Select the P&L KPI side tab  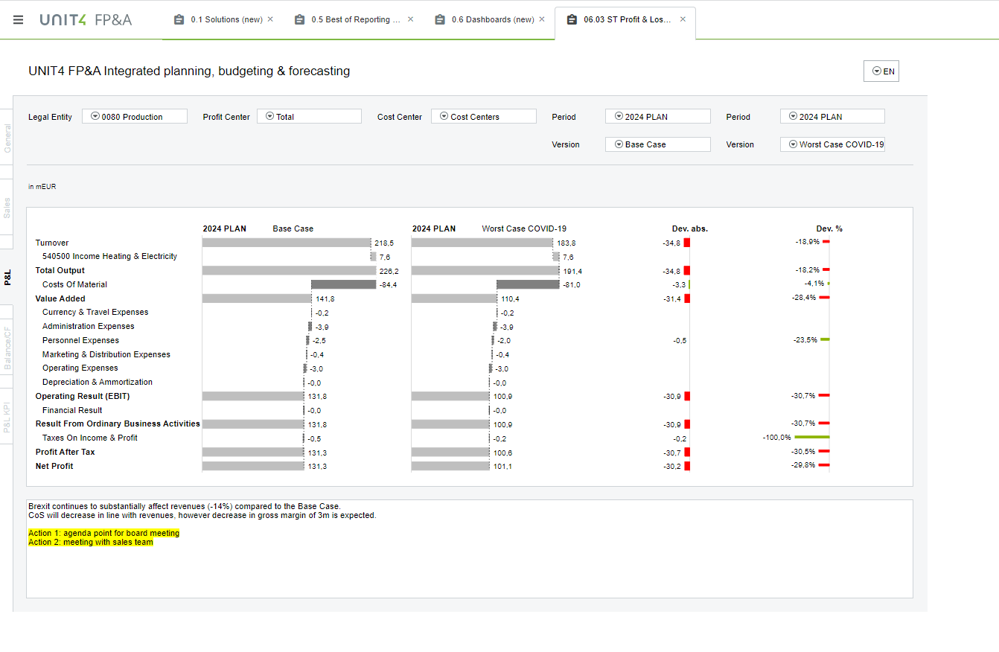tap(7, 416)
